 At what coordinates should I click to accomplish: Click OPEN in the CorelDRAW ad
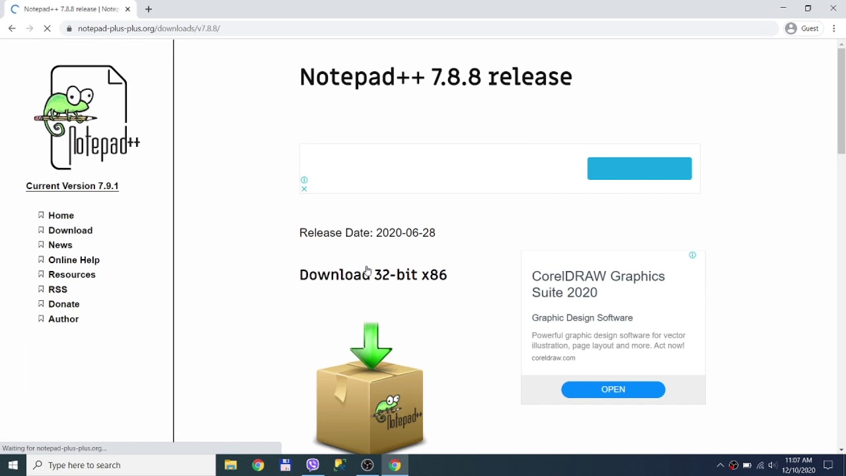[x=613, y=389]
